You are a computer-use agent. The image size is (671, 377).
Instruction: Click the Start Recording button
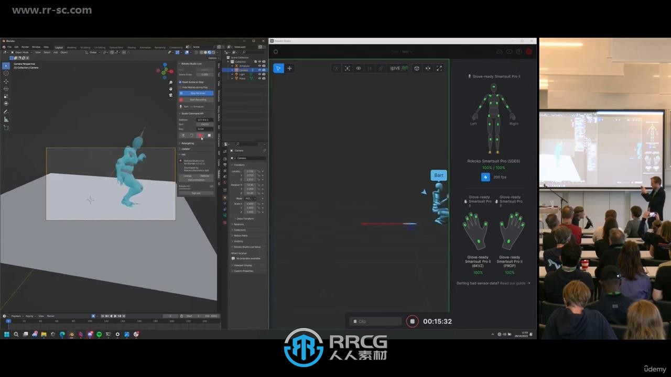(x=196, y=99)
